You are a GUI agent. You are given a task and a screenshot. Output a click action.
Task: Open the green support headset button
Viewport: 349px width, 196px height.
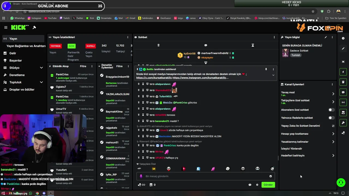point(341,183)
